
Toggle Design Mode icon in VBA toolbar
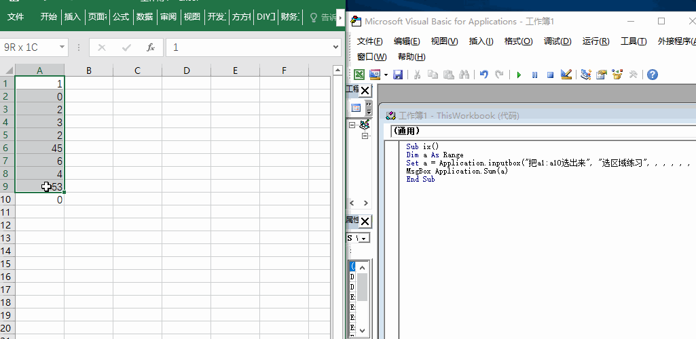coord(566,75)
